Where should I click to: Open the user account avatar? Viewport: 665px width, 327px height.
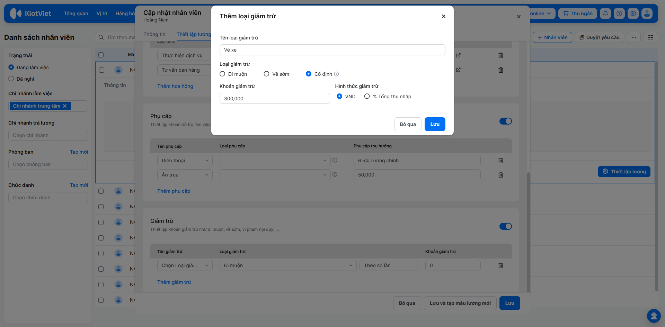pos(647,13)
